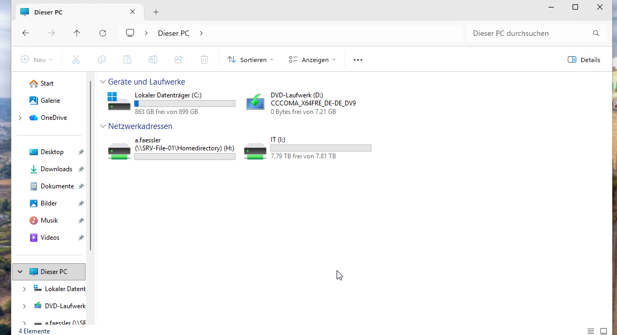Click the Copy icon in toolbar
The height and width of the screenshot is (335, 617).
pos(102,59)
